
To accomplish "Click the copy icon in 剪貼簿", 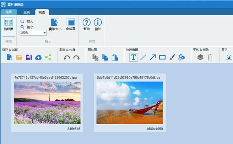I will tap(105, 57).
